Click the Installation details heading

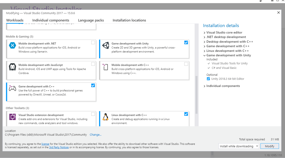(x=221, y=26)
